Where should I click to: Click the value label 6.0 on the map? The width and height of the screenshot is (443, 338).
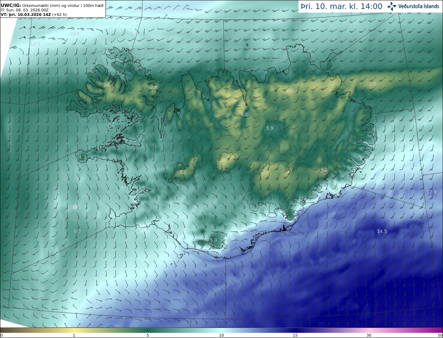(245, 114)
